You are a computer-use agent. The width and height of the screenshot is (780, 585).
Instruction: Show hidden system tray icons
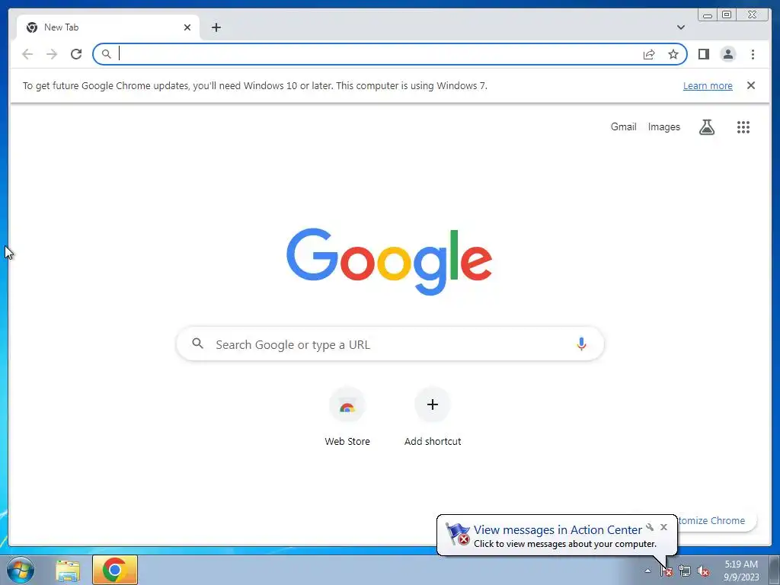click(647, 571)
